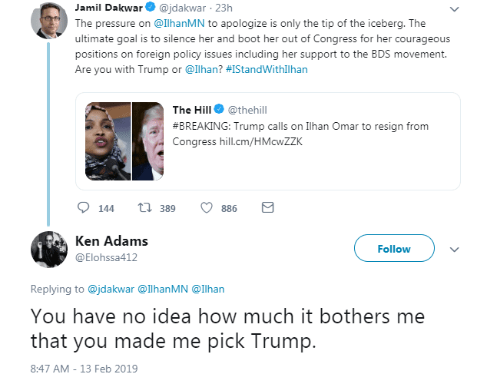Viewport: 477px width, 374px height.
Task: Click The Hill account name in quoted tweet
Action: (192, 110)
